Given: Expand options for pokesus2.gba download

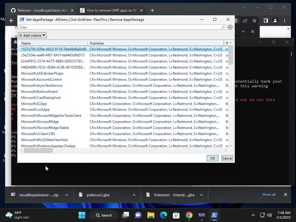Looking at the screenshot, I should [134, 195].
